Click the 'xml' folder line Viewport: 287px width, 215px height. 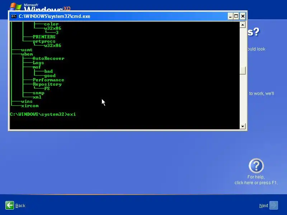(x=37, y=97)
